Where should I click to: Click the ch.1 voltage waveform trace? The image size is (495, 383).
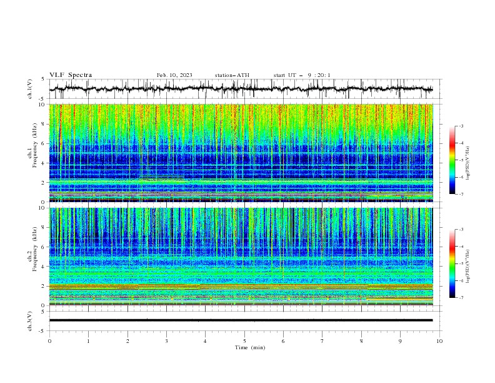[x=241, y=89]
